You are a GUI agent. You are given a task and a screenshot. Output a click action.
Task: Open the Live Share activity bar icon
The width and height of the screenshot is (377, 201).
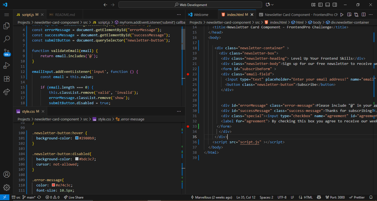point(6,92)
